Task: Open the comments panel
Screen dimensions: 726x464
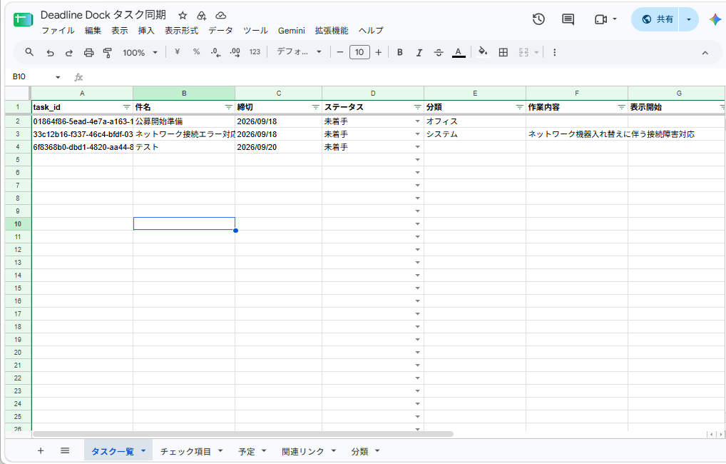Action: [568, 19]
